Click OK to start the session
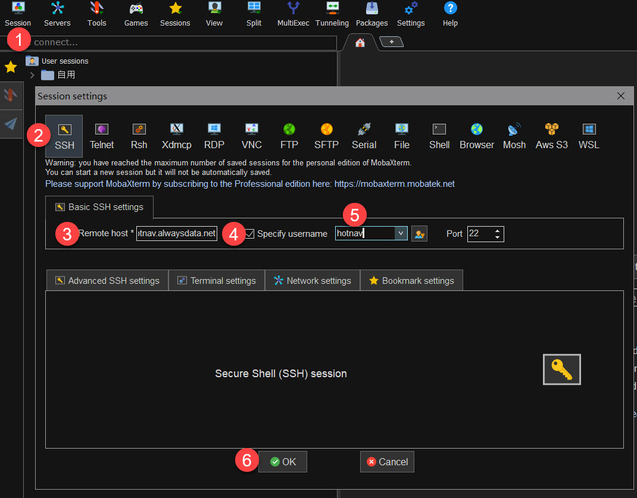The width and height of the screenshot is (637, 498). (283, 462)
